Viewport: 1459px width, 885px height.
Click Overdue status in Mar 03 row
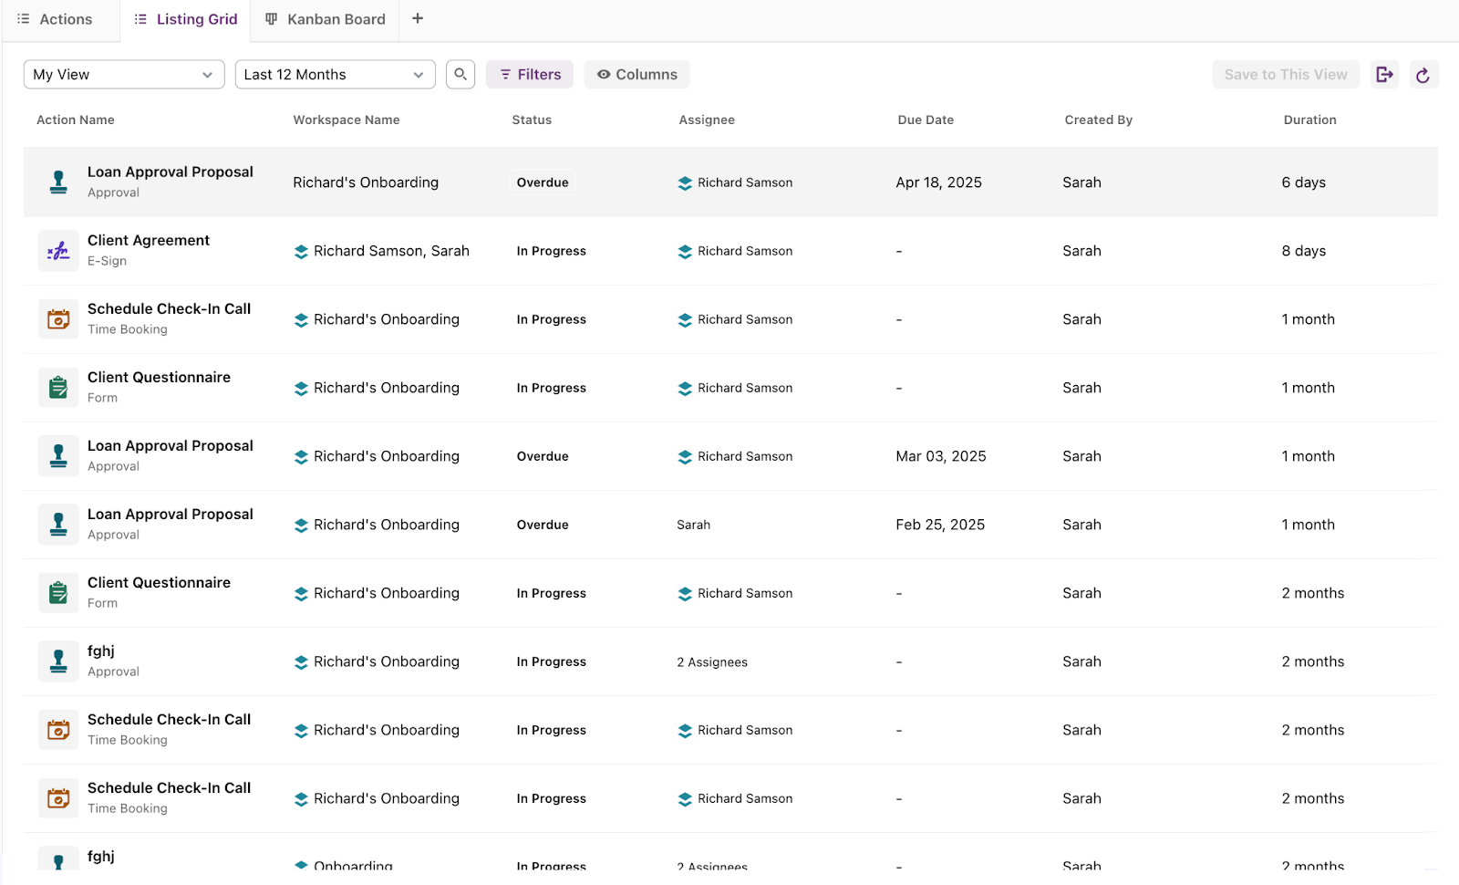coord(543,456)
